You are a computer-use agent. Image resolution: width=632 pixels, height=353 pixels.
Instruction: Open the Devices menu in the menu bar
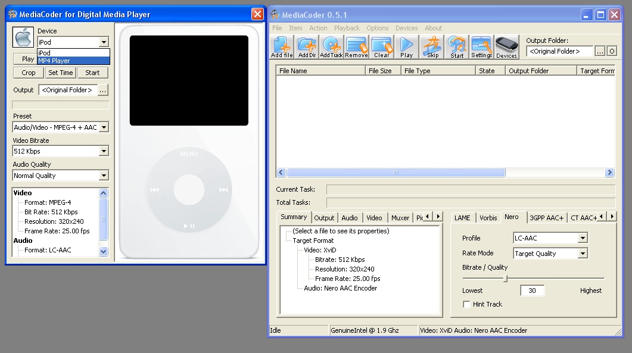pyautogui.click(x=406, y=28)
